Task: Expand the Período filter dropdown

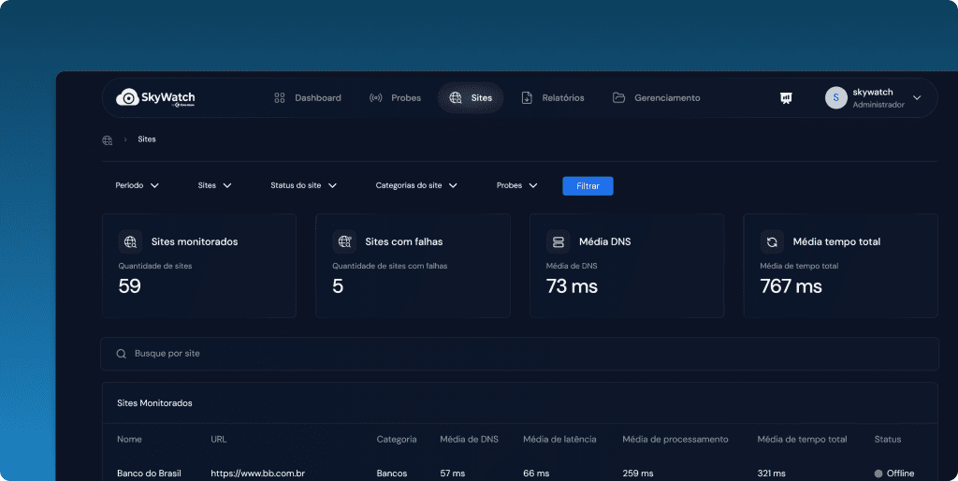Action: coord(137,185)
